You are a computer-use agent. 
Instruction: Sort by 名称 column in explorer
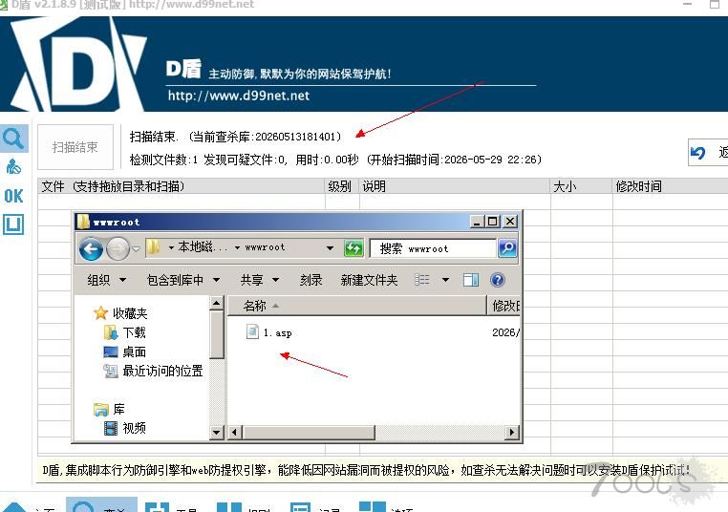point(357,306)
